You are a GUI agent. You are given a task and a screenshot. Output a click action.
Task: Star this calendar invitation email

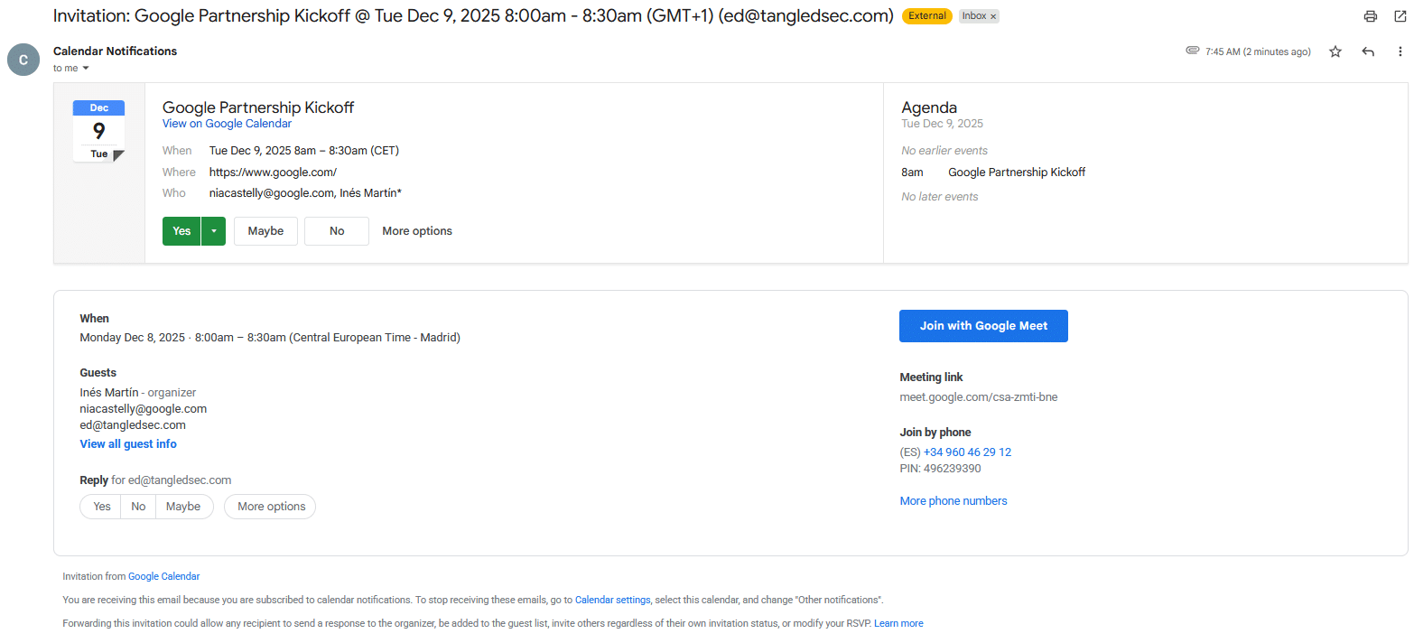[x=1335, y=51]
